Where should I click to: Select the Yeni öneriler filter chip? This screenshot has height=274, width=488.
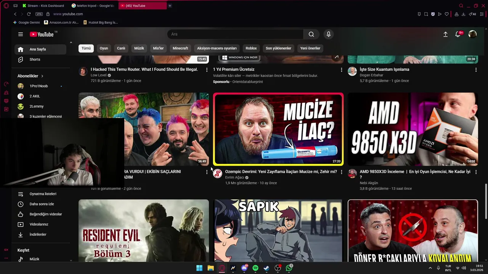coord(310,48)
